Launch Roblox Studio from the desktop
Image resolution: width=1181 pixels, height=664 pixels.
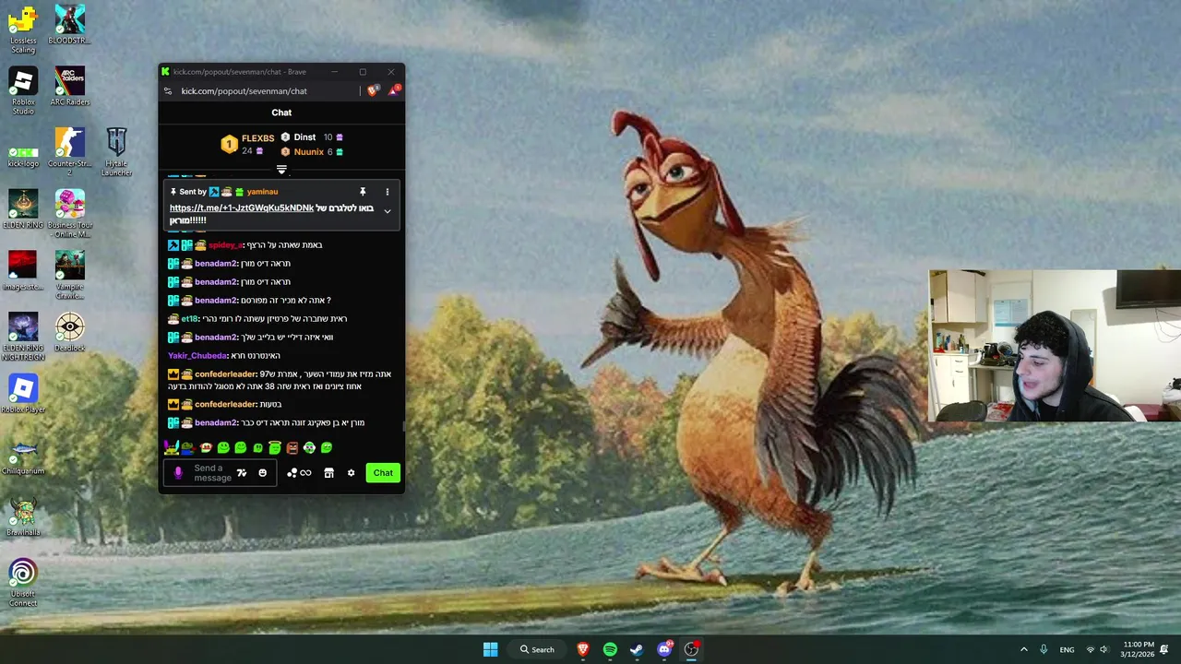(23, 90)
